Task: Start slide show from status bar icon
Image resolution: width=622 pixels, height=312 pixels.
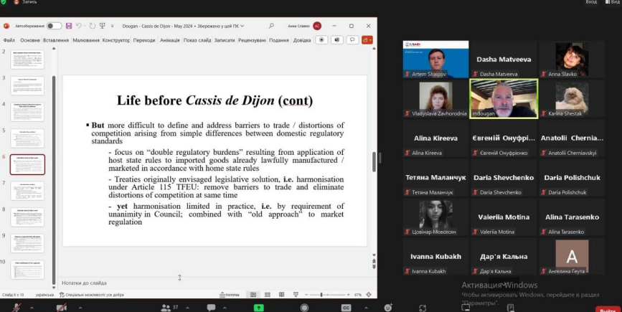Action: point(296,295)
